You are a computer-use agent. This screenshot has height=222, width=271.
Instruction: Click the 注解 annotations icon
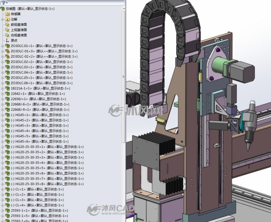coord(7,20)
